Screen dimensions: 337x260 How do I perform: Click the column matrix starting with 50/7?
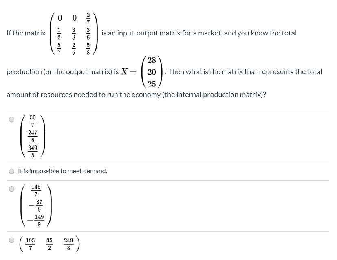click(x=32, y=137)
